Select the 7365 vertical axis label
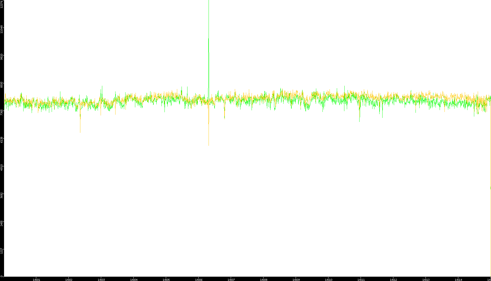The width and height of the screenshot is (491, 281). coord(2,112)
